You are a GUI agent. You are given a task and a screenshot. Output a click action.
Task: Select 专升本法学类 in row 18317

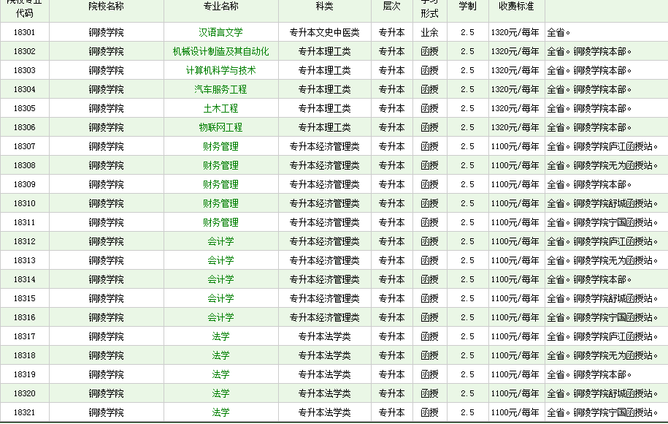coord(325,336)
